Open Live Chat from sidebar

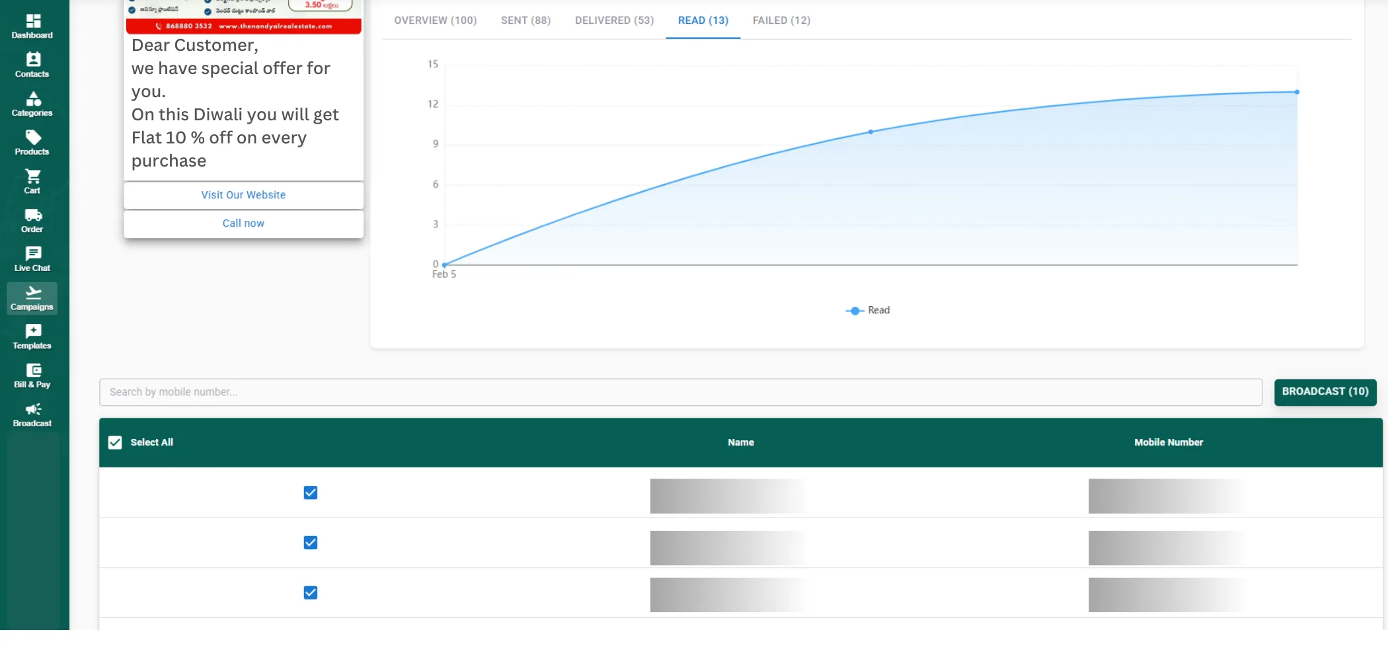32,259
